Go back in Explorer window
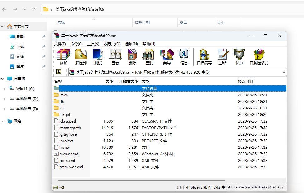The height and width of the screenshot is (193, 304). [x=4, y=9]
